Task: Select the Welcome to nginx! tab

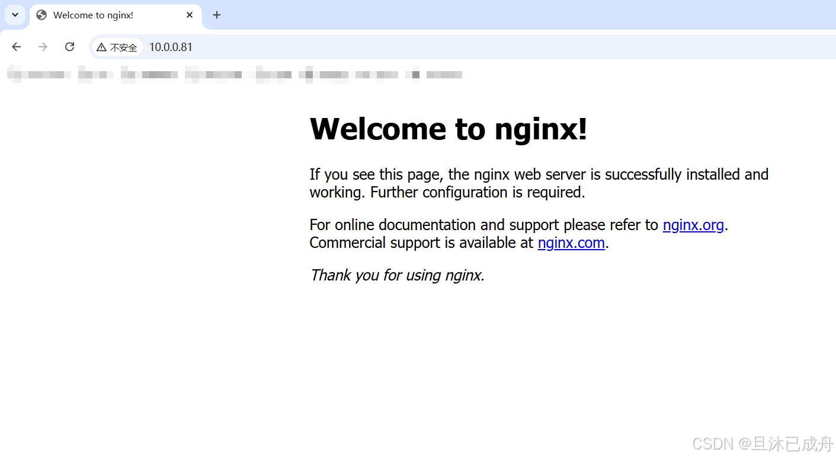Action: click(x=116, y=15)
